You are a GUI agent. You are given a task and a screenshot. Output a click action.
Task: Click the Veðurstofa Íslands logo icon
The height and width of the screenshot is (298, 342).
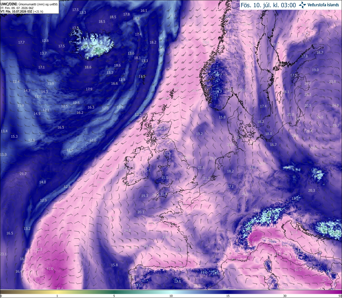coord(303,5)
